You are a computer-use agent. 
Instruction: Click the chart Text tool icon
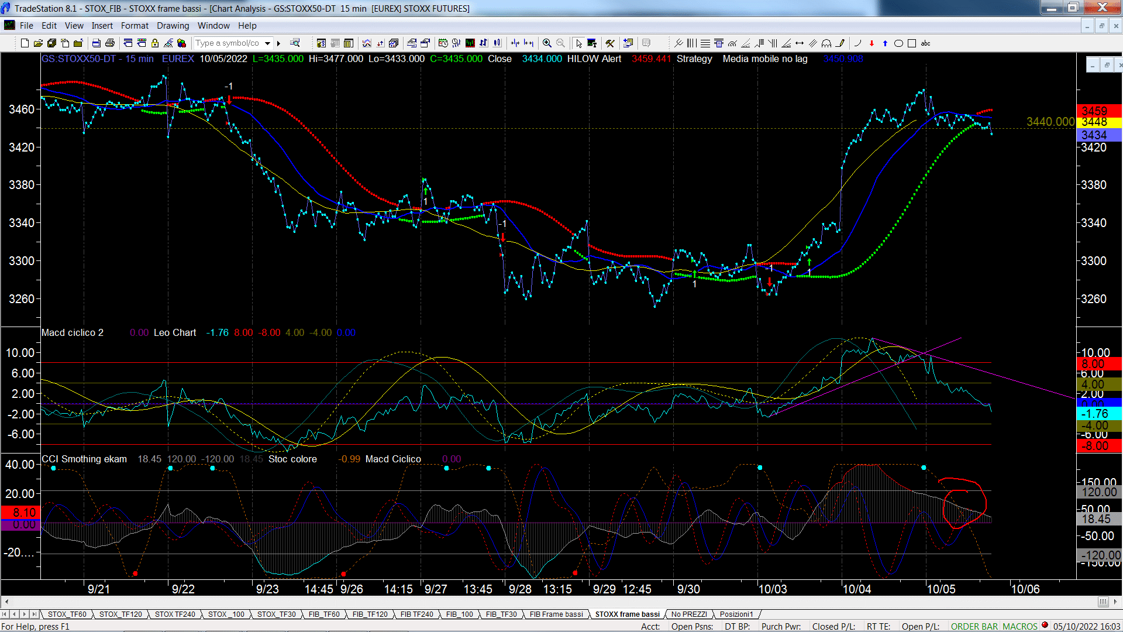(592, 43)
